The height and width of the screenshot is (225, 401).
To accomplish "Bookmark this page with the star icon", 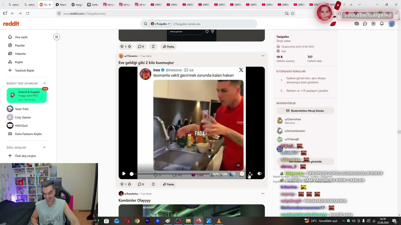I will click(x=293, y=13).
